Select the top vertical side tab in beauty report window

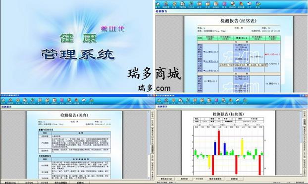pyautogui.click(x=153, y=114)
